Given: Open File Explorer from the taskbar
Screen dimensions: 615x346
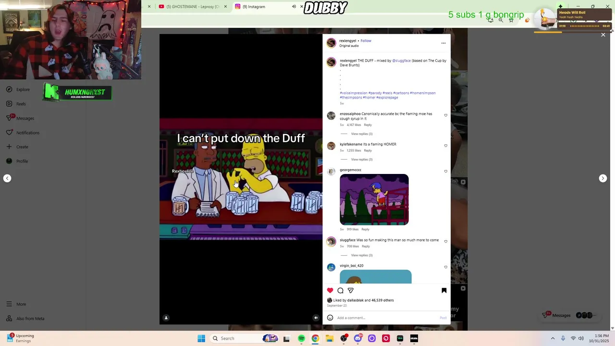Looking at the screenshot, I should click(329, 338).
